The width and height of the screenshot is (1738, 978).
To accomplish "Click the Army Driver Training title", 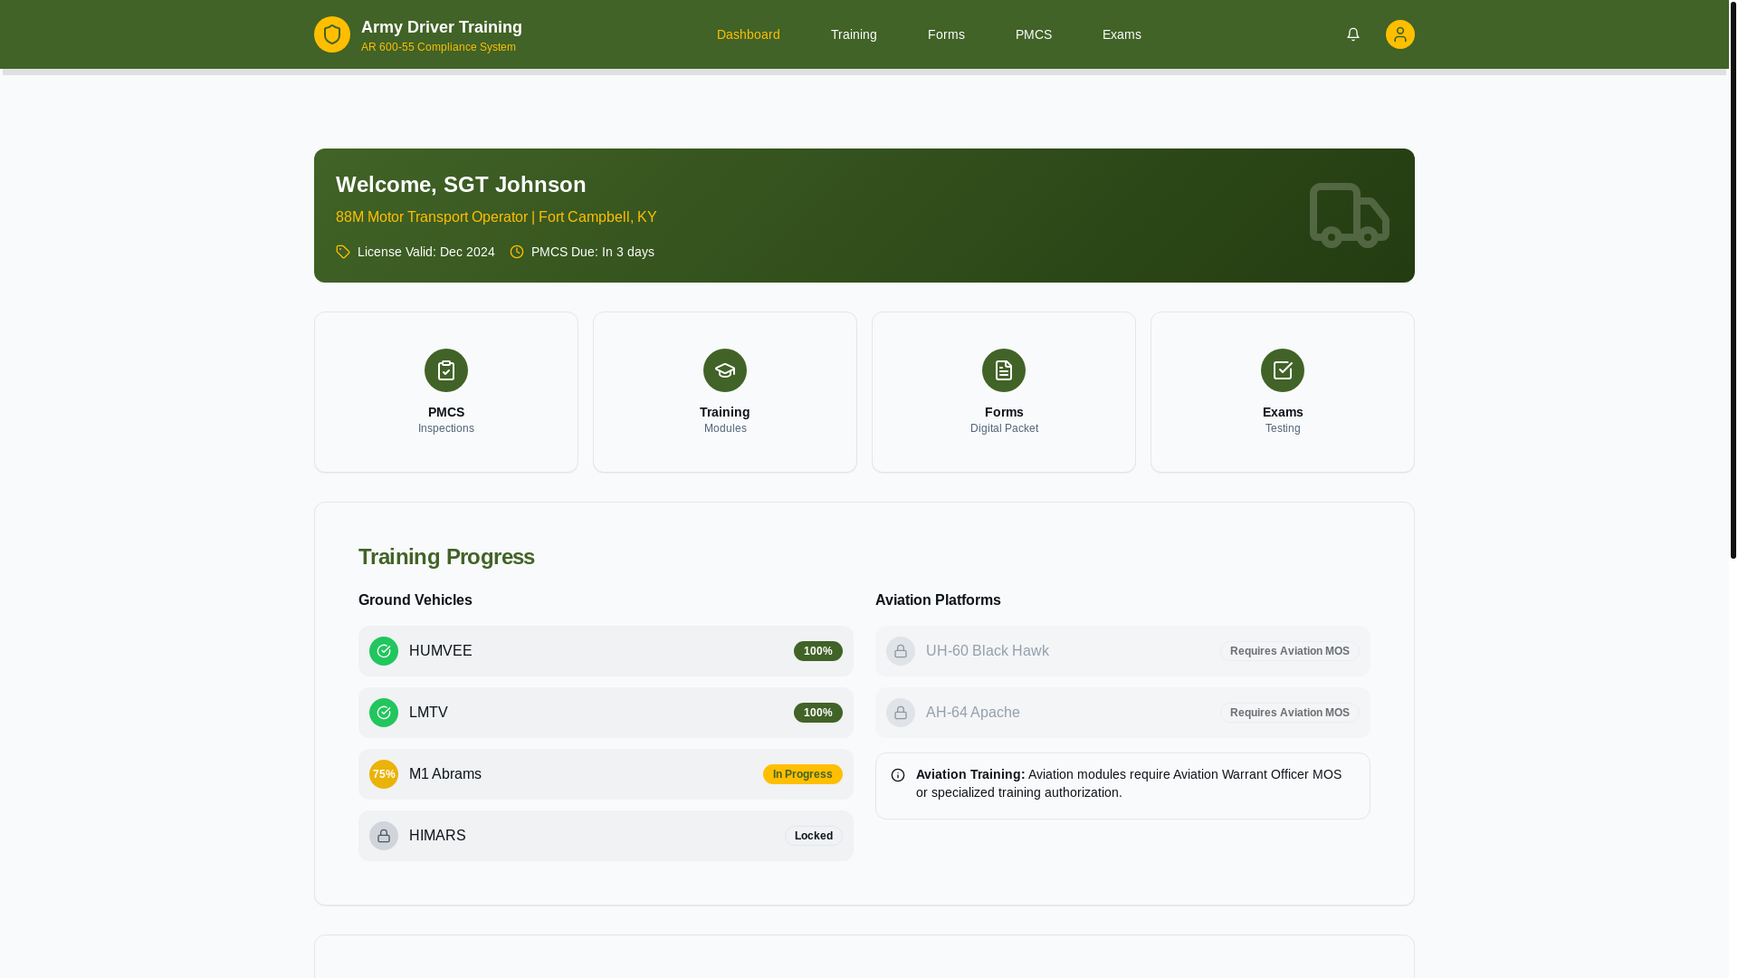I will [442, 27].
